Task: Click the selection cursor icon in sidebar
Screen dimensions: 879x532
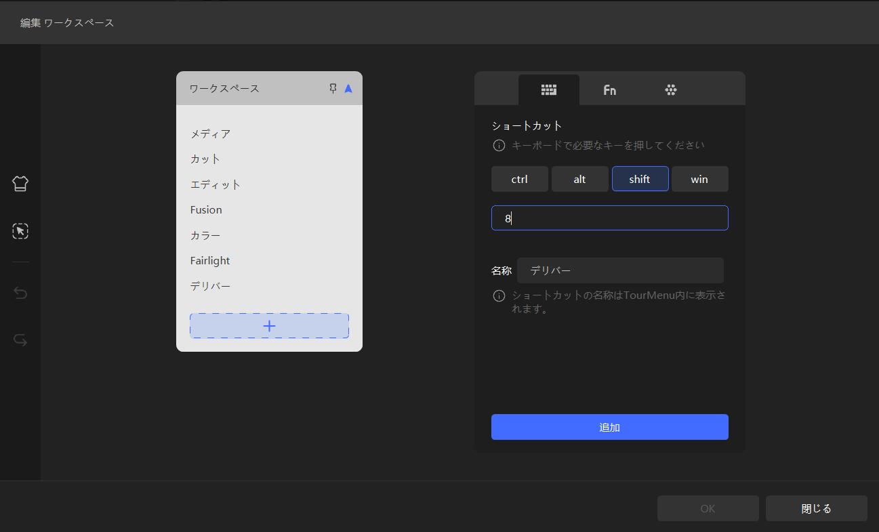Action: point(20,231)
